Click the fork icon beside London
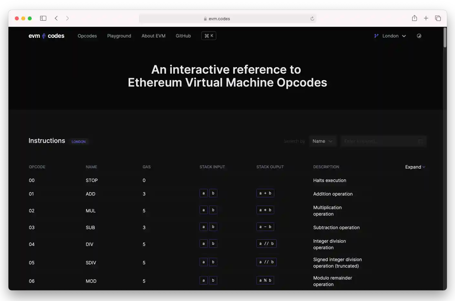Image resolution: width=455 pixels, height=301 pixels. [376, 36]
